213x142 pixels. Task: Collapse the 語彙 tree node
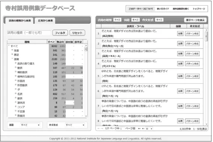pos(12,58)
